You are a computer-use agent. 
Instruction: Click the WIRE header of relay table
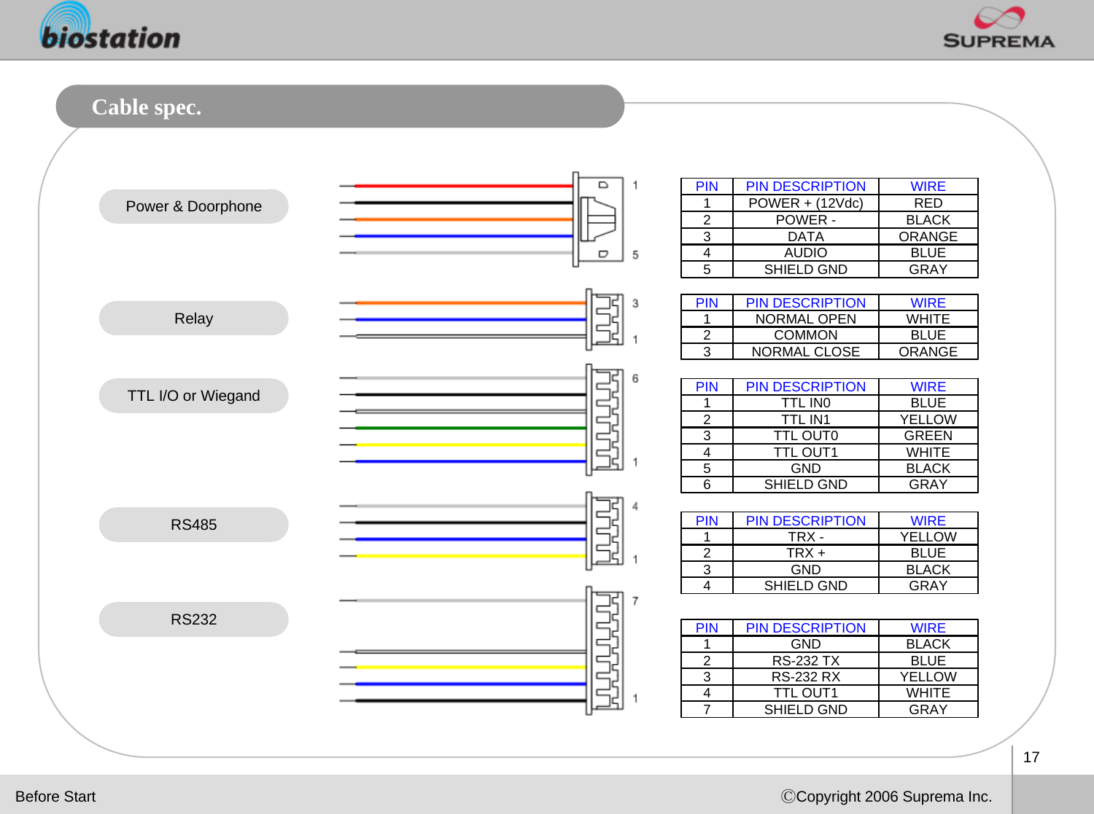(x=928, y=302)
